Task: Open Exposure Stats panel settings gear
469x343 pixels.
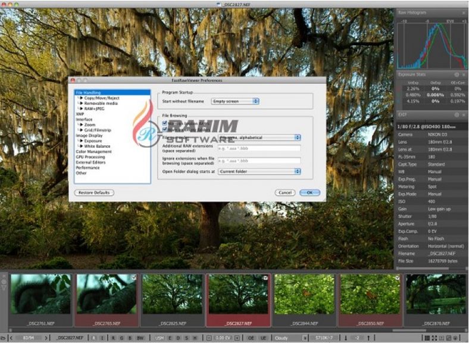Action: pyautogui.click(x=456, y=74)
